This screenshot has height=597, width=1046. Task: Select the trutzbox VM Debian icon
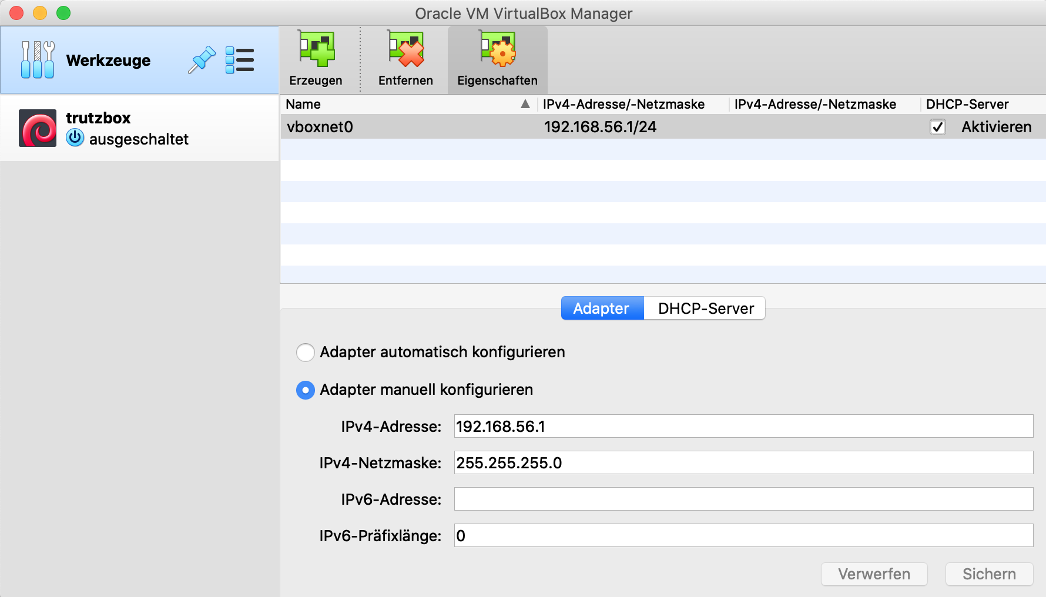click(38, 128)
